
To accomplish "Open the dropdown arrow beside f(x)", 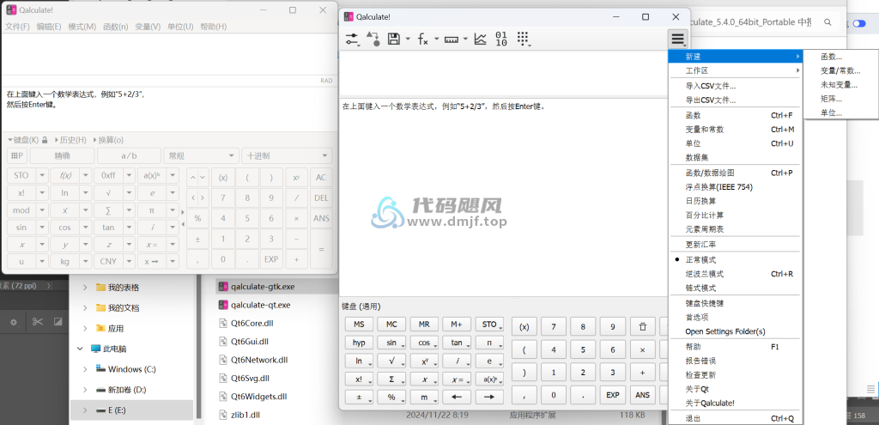I will coord(85,175).
